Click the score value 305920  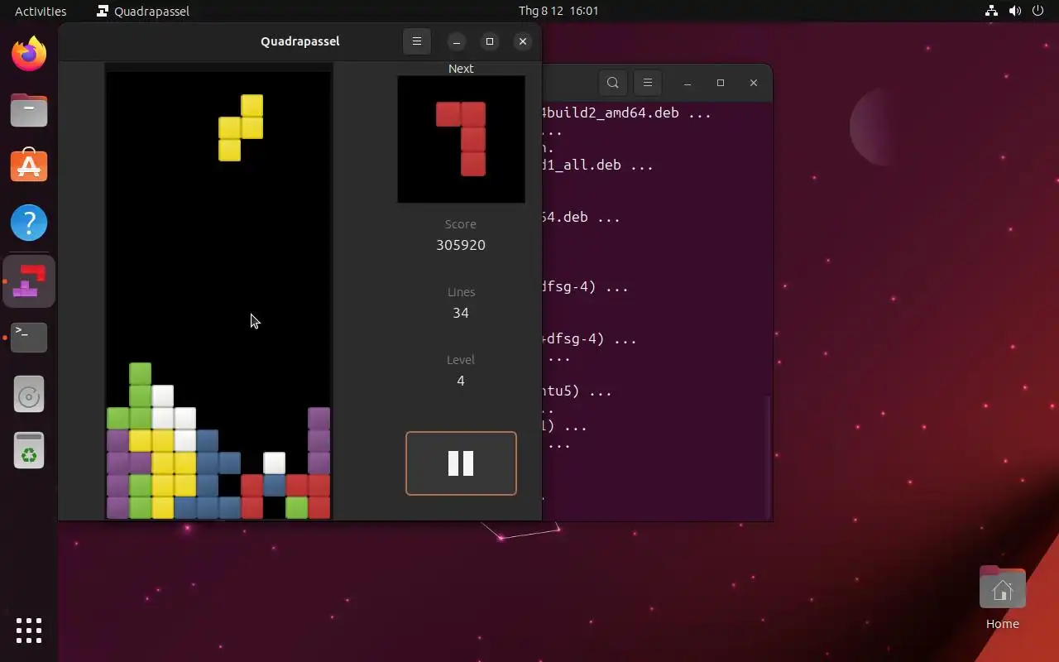[461, 245]
